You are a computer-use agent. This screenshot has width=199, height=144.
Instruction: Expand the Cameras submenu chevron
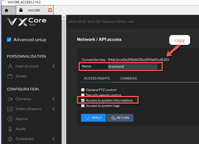(x=54, y=99)
